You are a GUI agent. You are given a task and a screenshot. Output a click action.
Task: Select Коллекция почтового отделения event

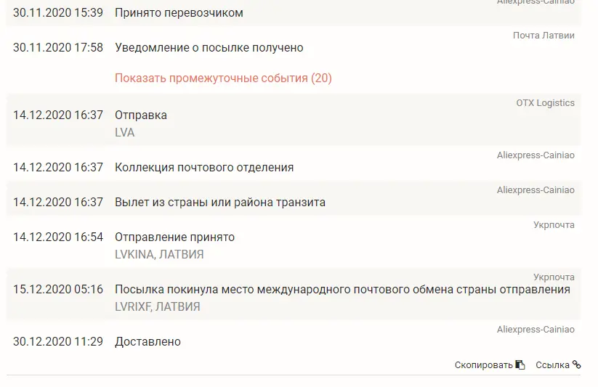click(294, 163)
